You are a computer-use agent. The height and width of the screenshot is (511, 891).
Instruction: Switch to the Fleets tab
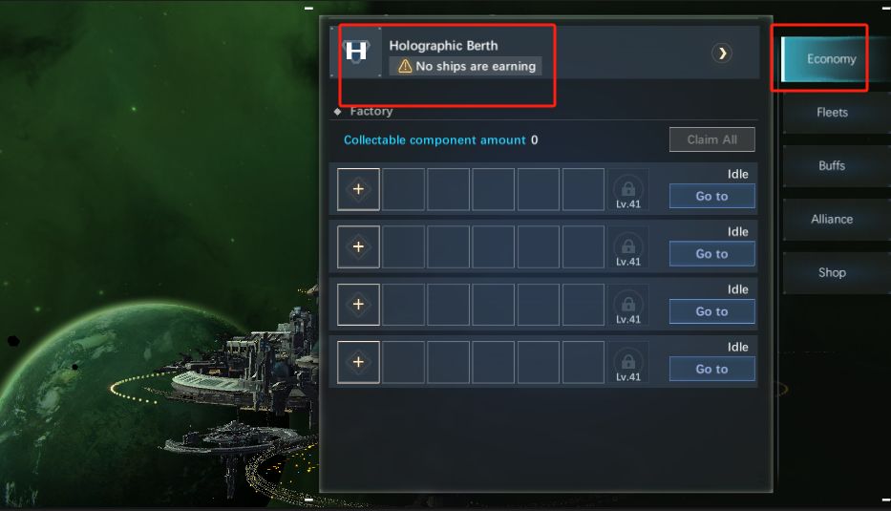(832, 113)
